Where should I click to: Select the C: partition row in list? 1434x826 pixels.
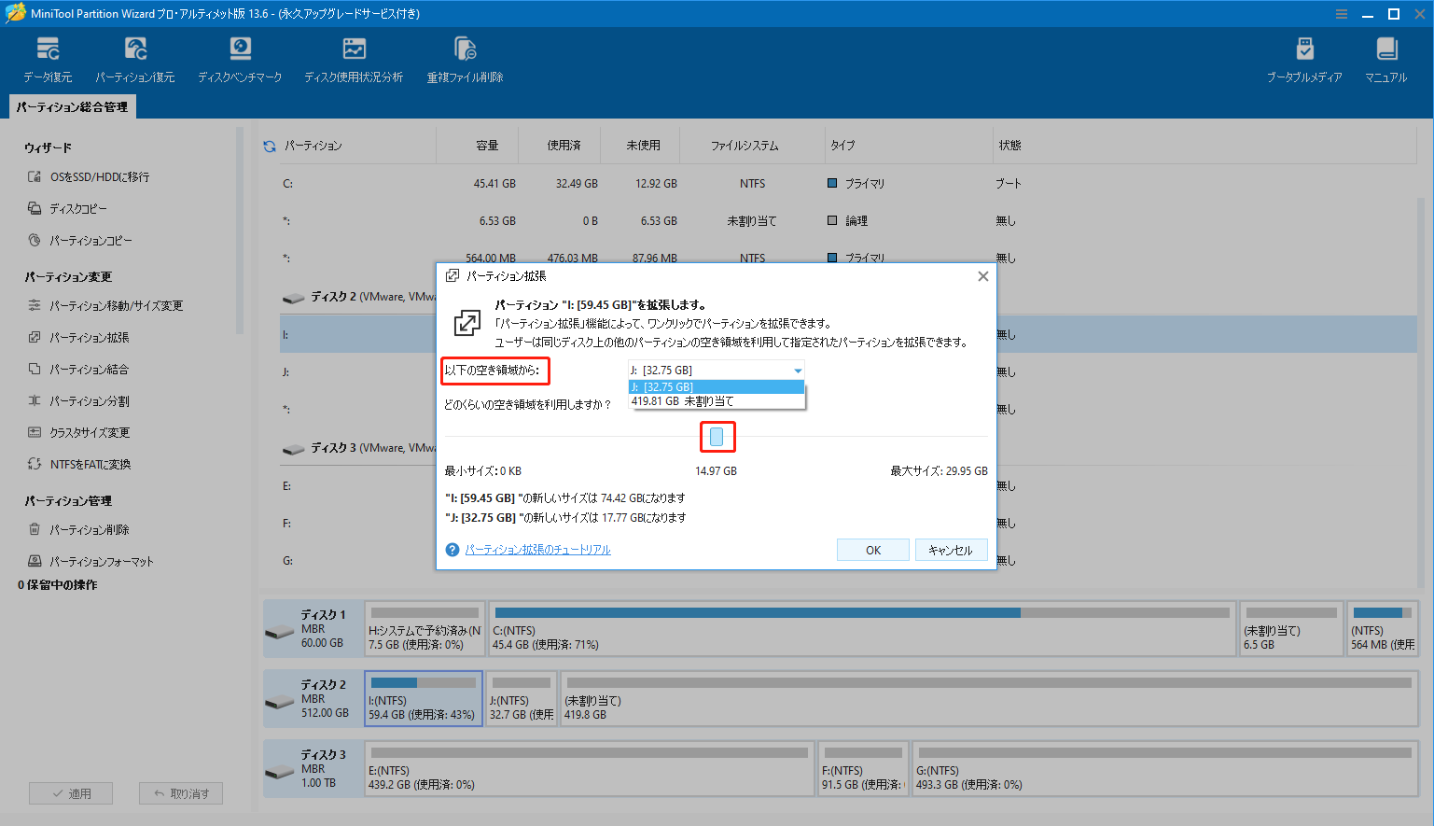(847, 184)
